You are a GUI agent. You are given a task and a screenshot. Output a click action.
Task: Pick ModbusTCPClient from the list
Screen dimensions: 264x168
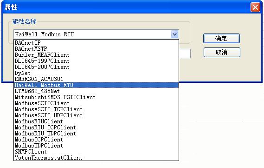click(x=96, y=140)
